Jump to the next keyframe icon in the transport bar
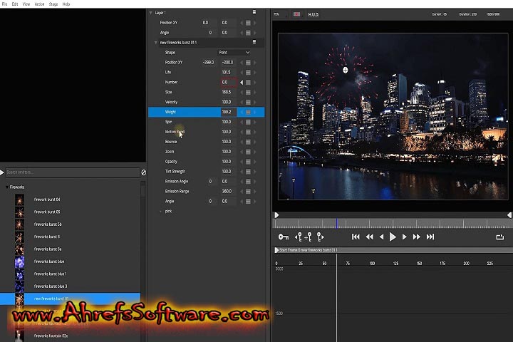The image size is (513, 342). [321, 237]
